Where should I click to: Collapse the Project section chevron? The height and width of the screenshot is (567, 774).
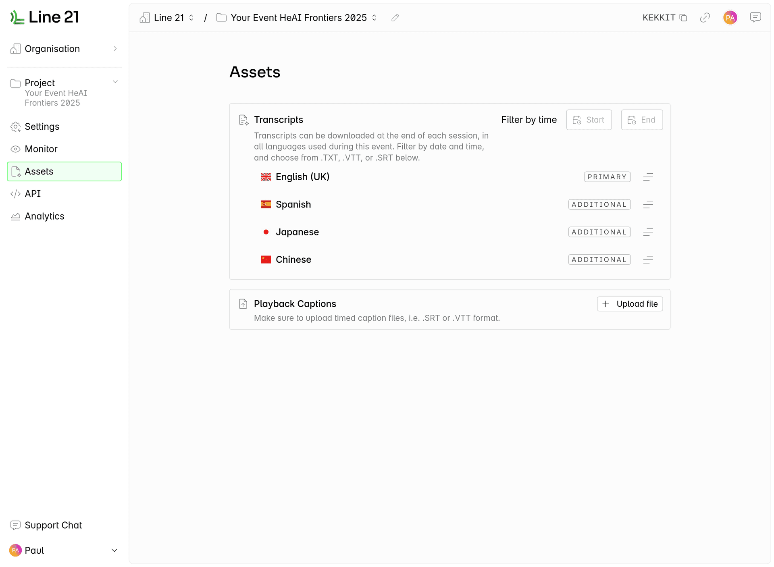(x=115, y=82)
